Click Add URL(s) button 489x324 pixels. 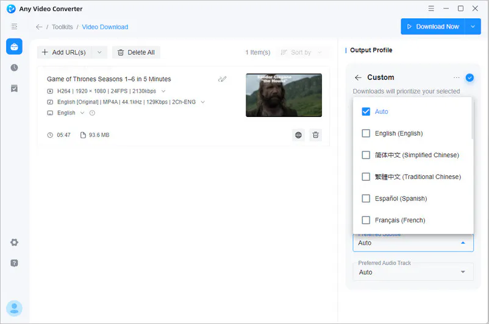click(64, 52)
